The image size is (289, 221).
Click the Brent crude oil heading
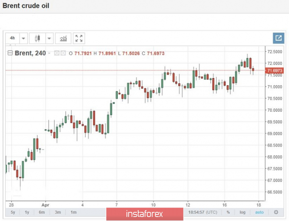(26, 6)
